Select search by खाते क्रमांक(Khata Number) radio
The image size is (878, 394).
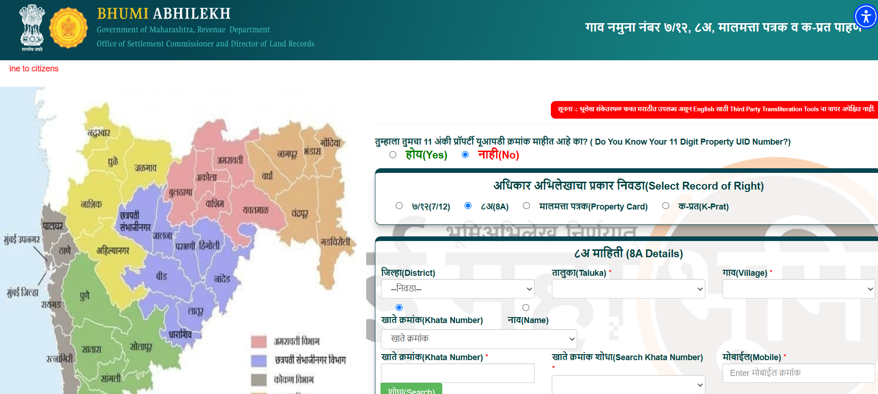point(399,307)
